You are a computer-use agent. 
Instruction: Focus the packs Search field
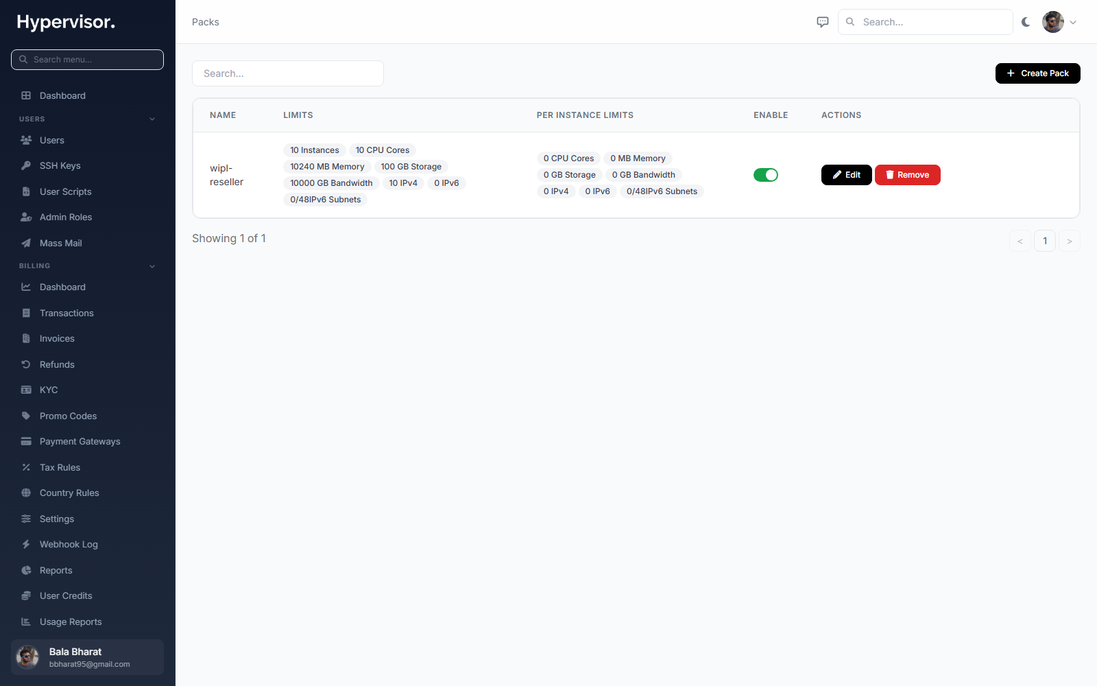[x=288, y=73]
